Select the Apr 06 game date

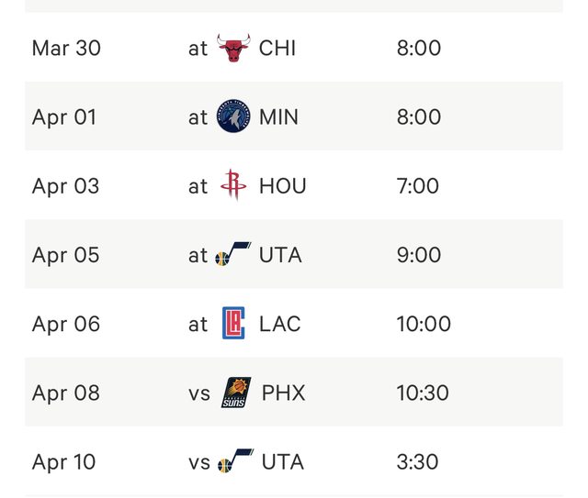(x=66, y=324)
